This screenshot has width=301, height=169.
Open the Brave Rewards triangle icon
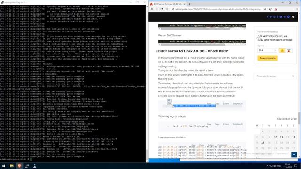tap(276, 9)
